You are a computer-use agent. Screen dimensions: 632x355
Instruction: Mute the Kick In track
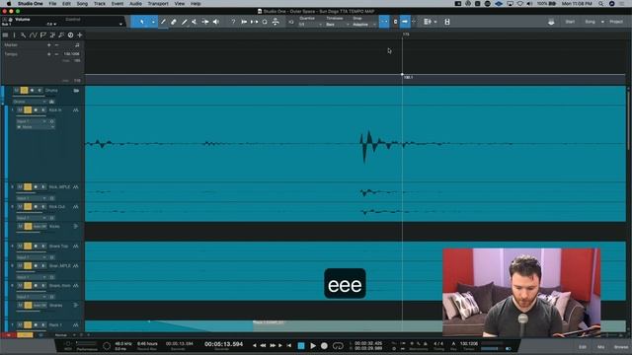20,109
